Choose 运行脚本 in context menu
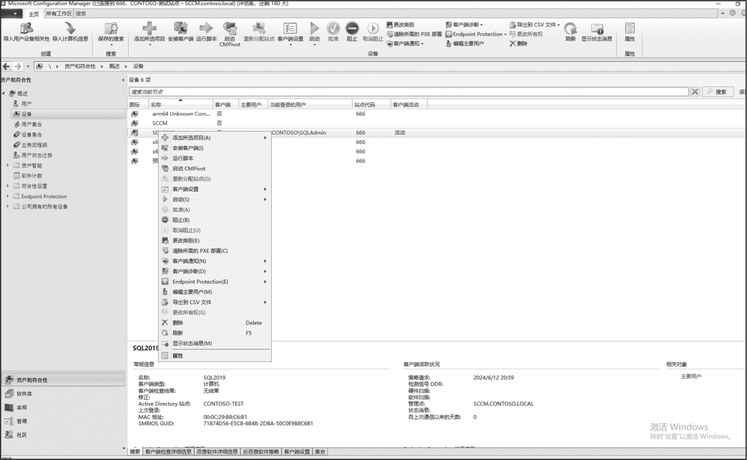This screenshot has height=460, width=747. coord(214,158)
